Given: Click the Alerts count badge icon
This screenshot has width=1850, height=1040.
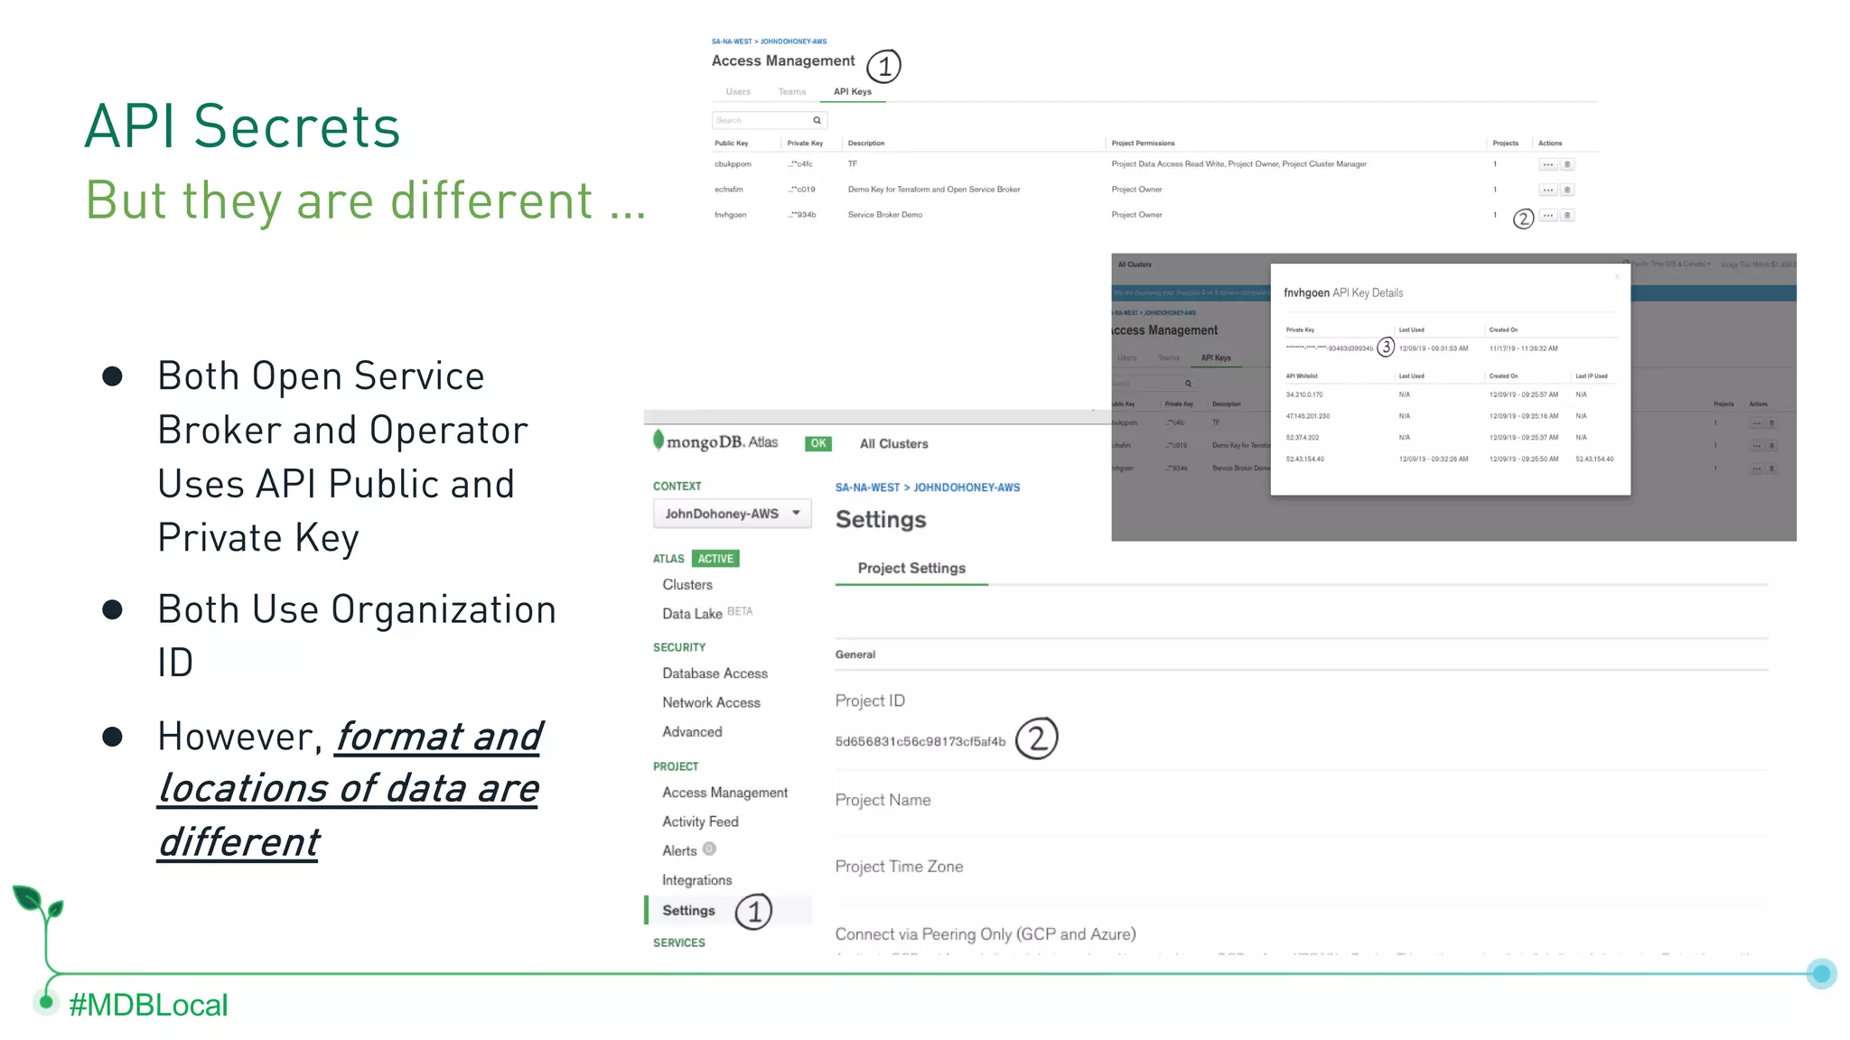Looking at the screenshot, I should point(709,849).
